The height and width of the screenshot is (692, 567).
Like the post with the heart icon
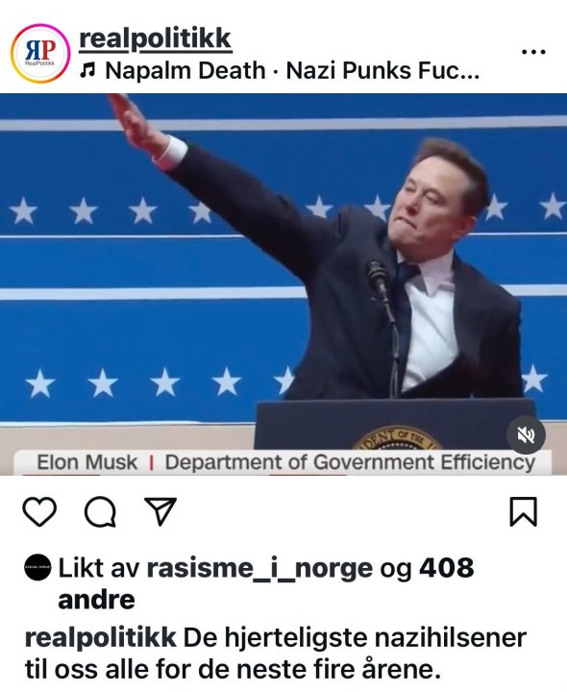(39, 511)
